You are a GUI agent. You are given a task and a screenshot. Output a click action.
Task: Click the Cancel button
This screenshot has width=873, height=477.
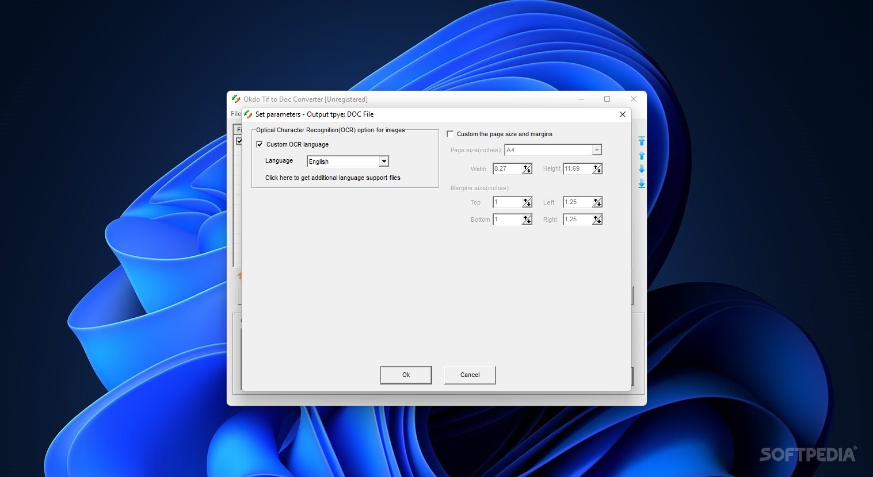[x=470, y=375]
